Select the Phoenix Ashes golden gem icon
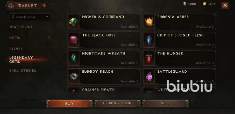Screen dimensions: 235x114 149,22
